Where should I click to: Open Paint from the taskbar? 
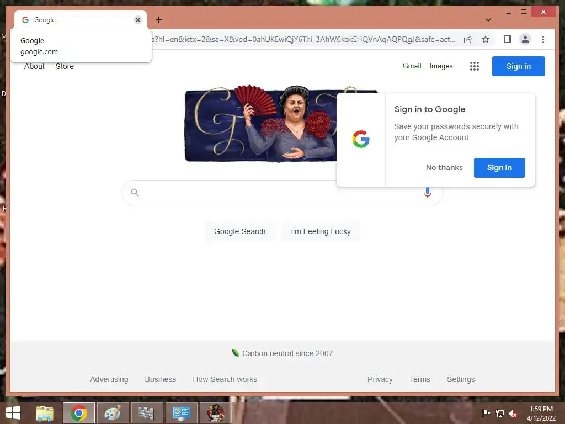point(113,413)
